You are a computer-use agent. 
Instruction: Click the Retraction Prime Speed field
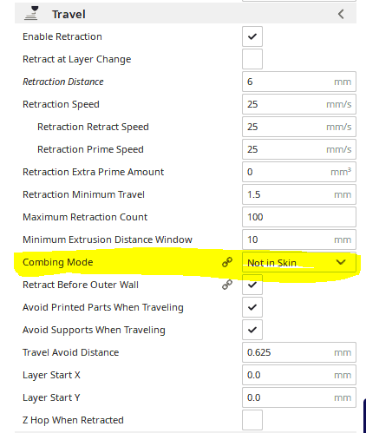(x=299, y=149)
